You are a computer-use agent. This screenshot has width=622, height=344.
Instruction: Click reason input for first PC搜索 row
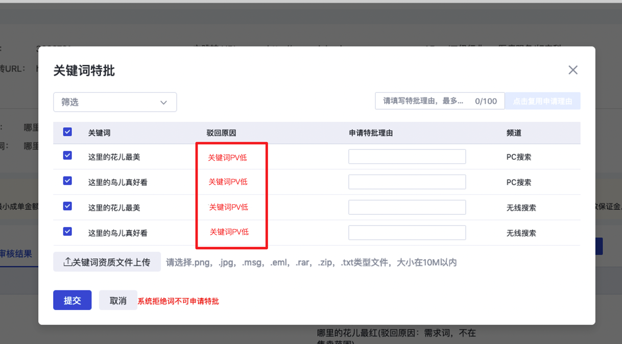tap(406, 157)
